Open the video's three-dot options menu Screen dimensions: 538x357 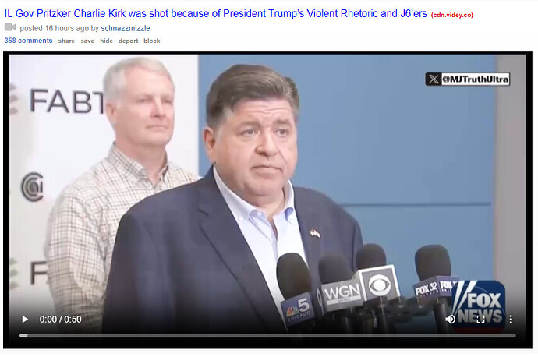[x=511, y=320]
